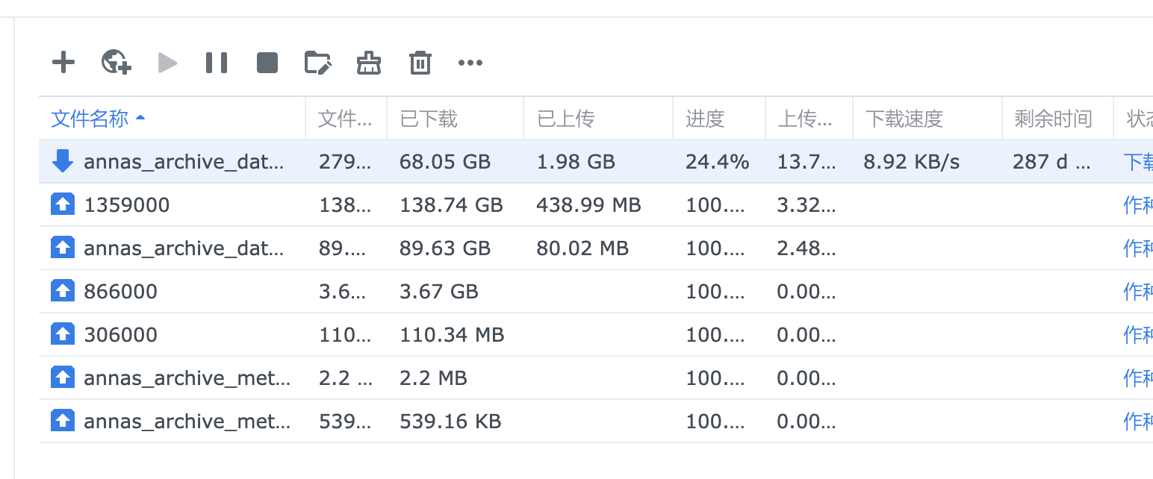This screenshot has height=479, width=1153.
Task: Click seeding upload icon beside 306000
Action: pos(63,334)
